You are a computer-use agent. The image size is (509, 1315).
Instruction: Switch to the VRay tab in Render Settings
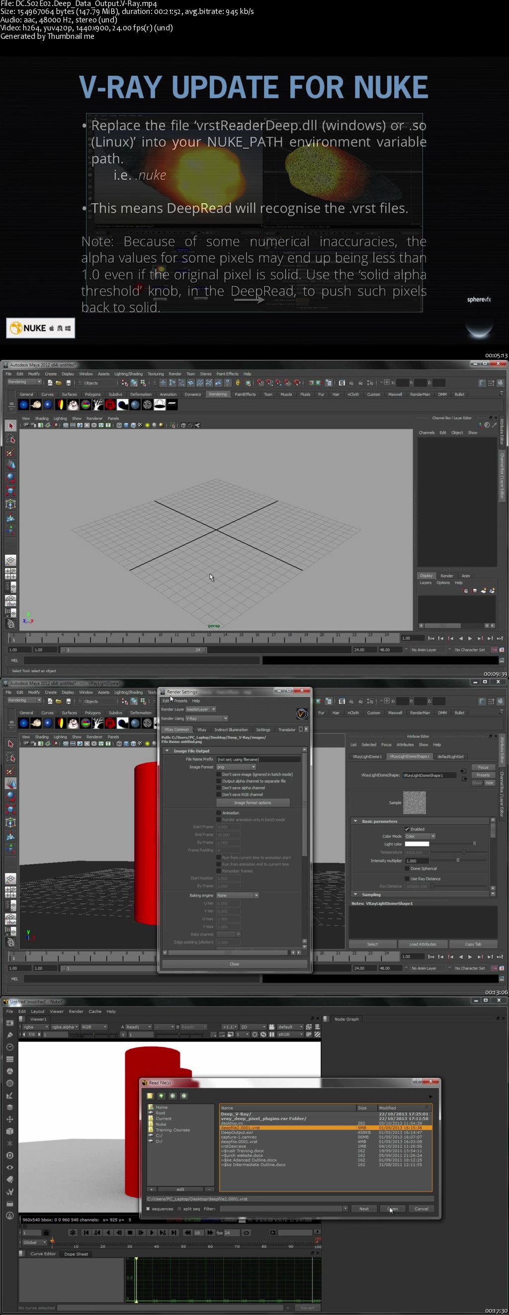point(202,729)
